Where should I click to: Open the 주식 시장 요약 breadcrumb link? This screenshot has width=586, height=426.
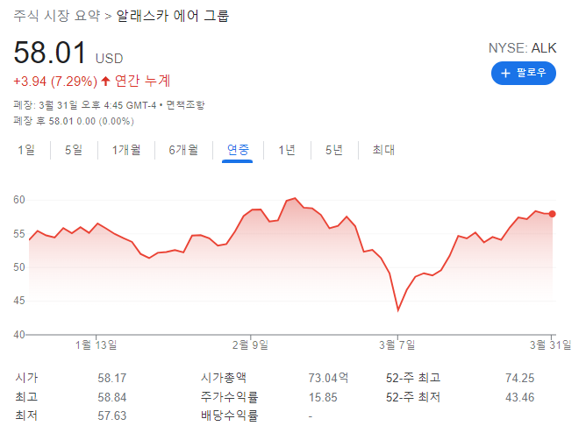(57, 16)
